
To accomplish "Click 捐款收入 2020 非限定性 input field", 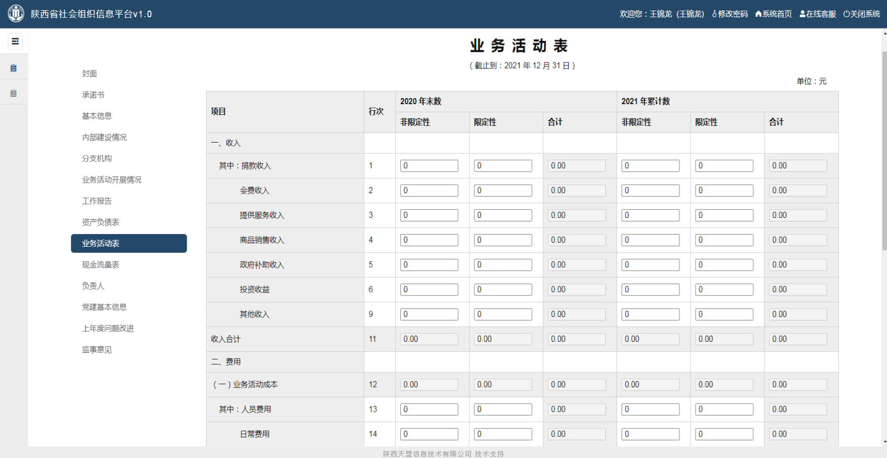I will [429, 166].
